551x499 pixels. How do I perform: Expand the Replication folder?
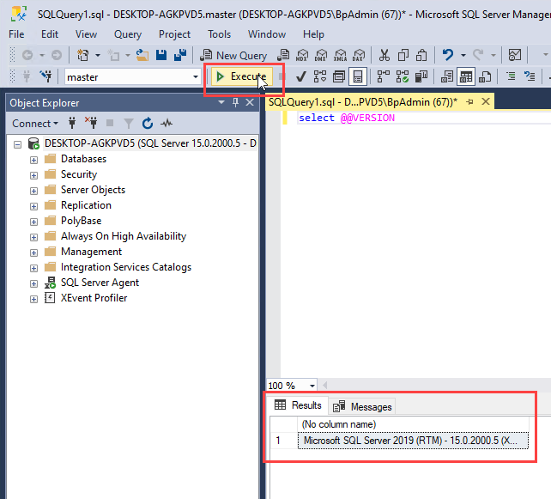(x=33, y=206)
